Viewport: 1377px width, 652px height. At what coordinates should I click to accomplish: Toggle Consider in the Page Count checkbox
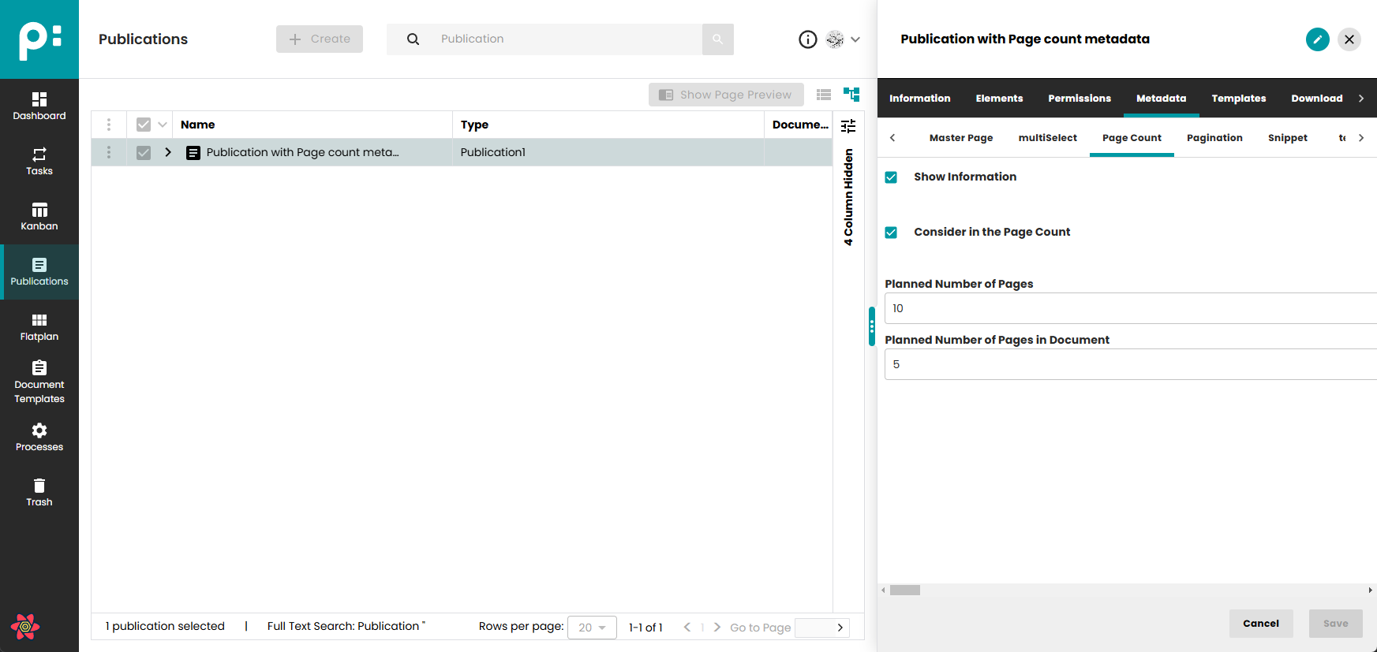pyautogui.click(x=891, y=233)
